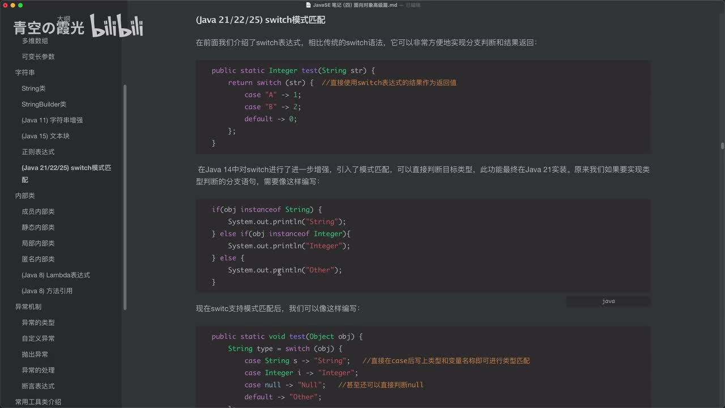Screen dimensions: 725x408
Task: Go to String类 in the outline
Action: 33,88
